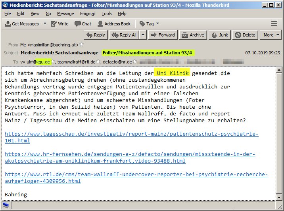The height and width of the screenshot is (211, 284).
Task: Star recipient teamwallraff@rtl.de
Action: (x=98, y=61)
